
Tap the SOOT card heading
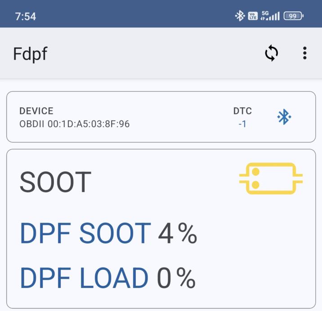(55, 182)
